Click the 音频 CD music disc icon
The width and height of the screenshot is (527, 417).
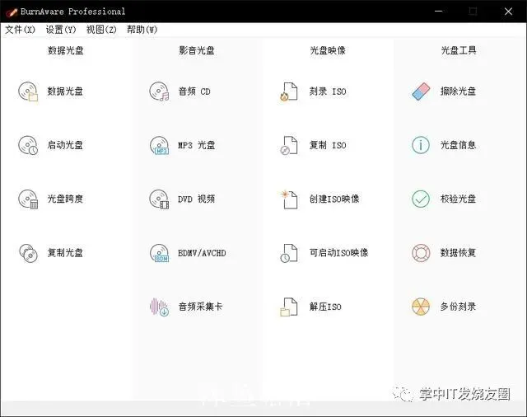(159, 91)
